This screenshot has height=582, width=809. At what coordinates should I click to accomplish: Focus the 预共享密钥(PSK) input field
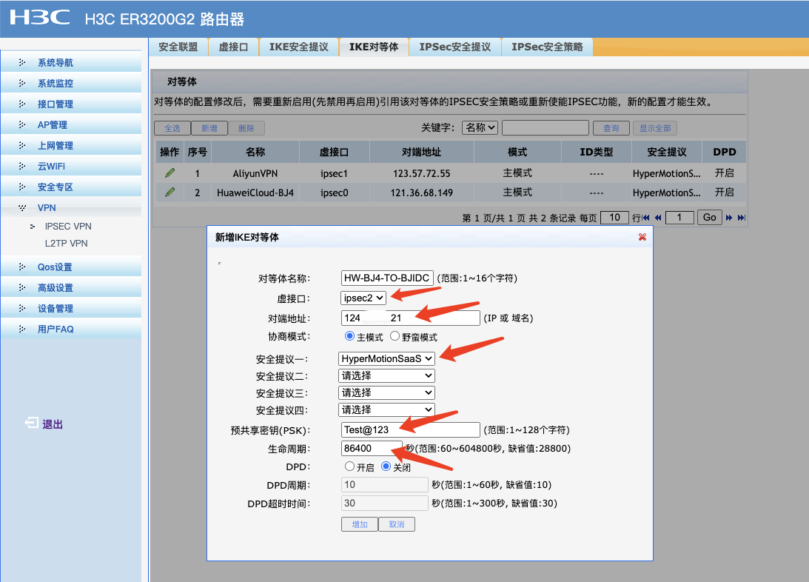[411, 429]
